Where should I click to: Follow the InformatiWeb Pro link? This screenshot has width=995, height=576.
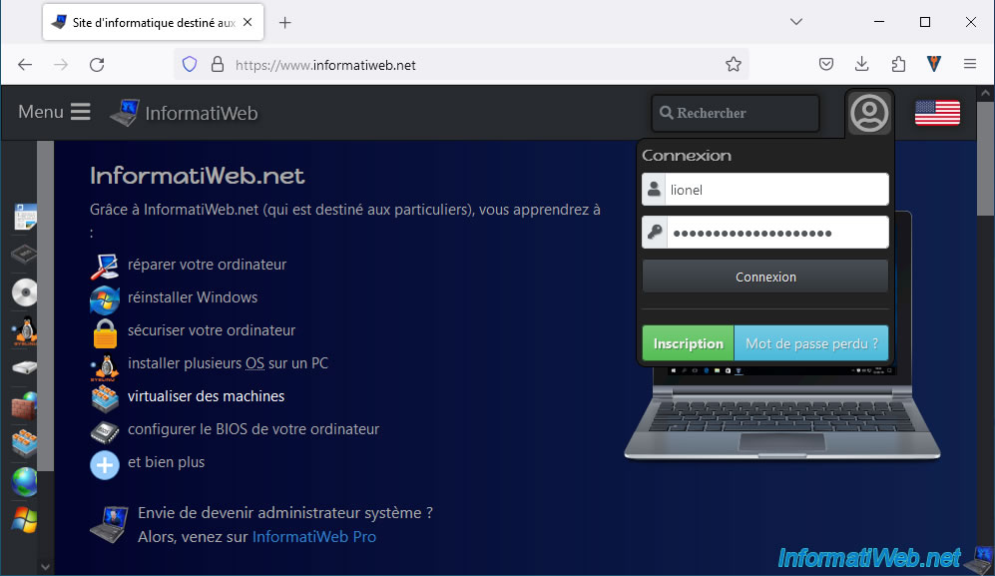click(314, 537)
